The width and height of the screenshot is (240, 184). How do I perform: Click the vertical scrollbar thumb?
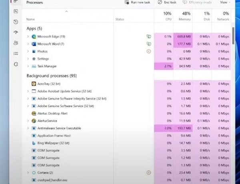(233, 36)
